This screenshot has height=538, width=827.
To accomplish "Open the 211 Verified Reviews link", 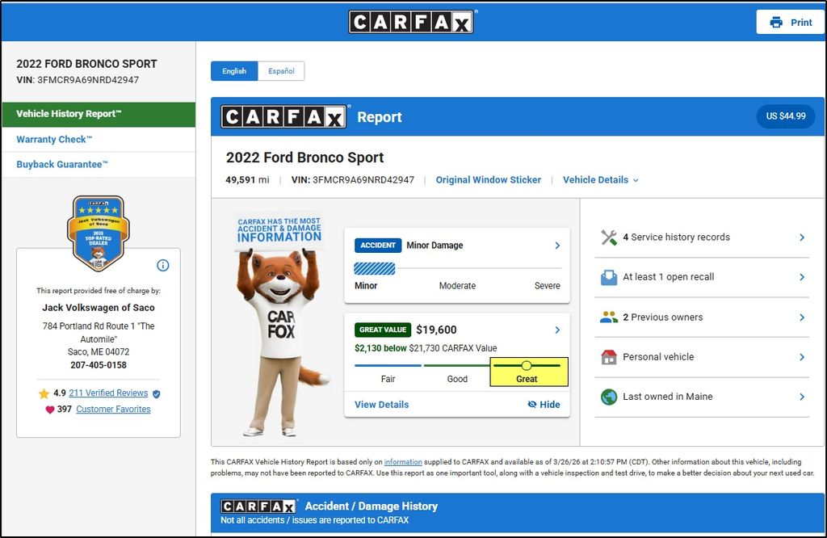I will click(x=108, y=393).
